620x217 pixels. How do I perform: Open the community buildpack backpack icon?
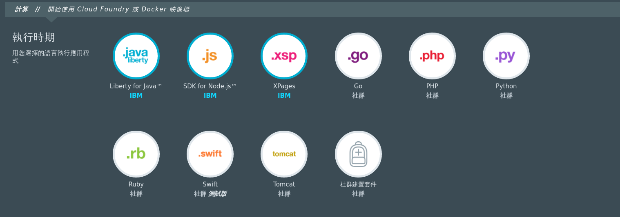[358, 154]
